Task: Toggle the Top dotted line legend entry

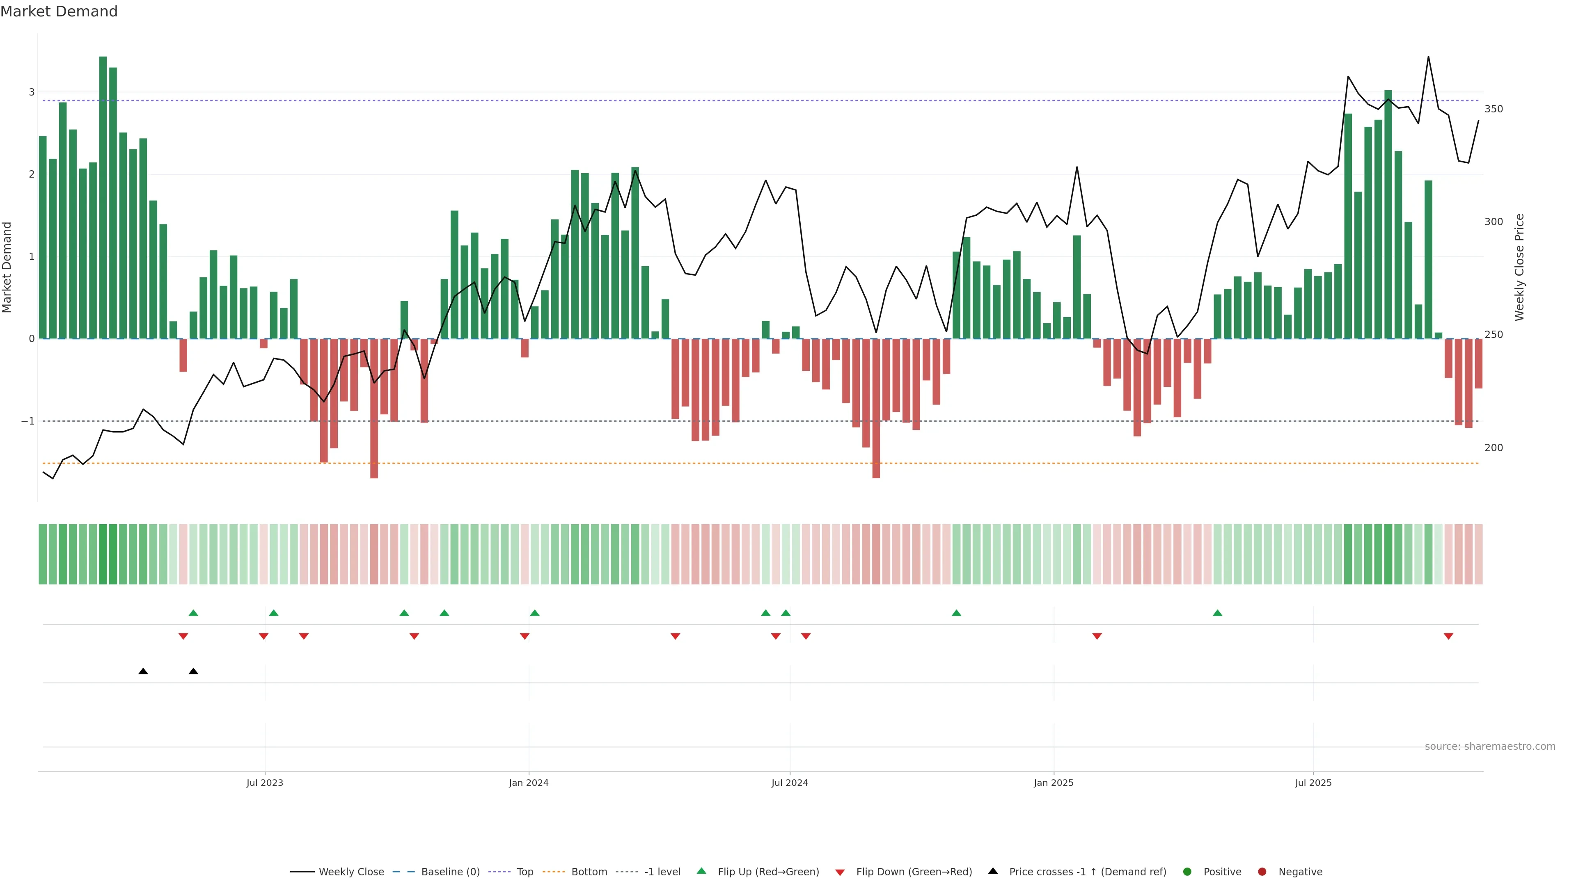Action: [525, 872]
